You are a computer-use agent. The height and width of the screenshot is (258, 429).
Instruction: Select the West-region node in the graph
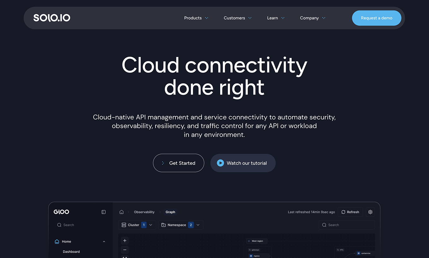[x=256, y=241]
